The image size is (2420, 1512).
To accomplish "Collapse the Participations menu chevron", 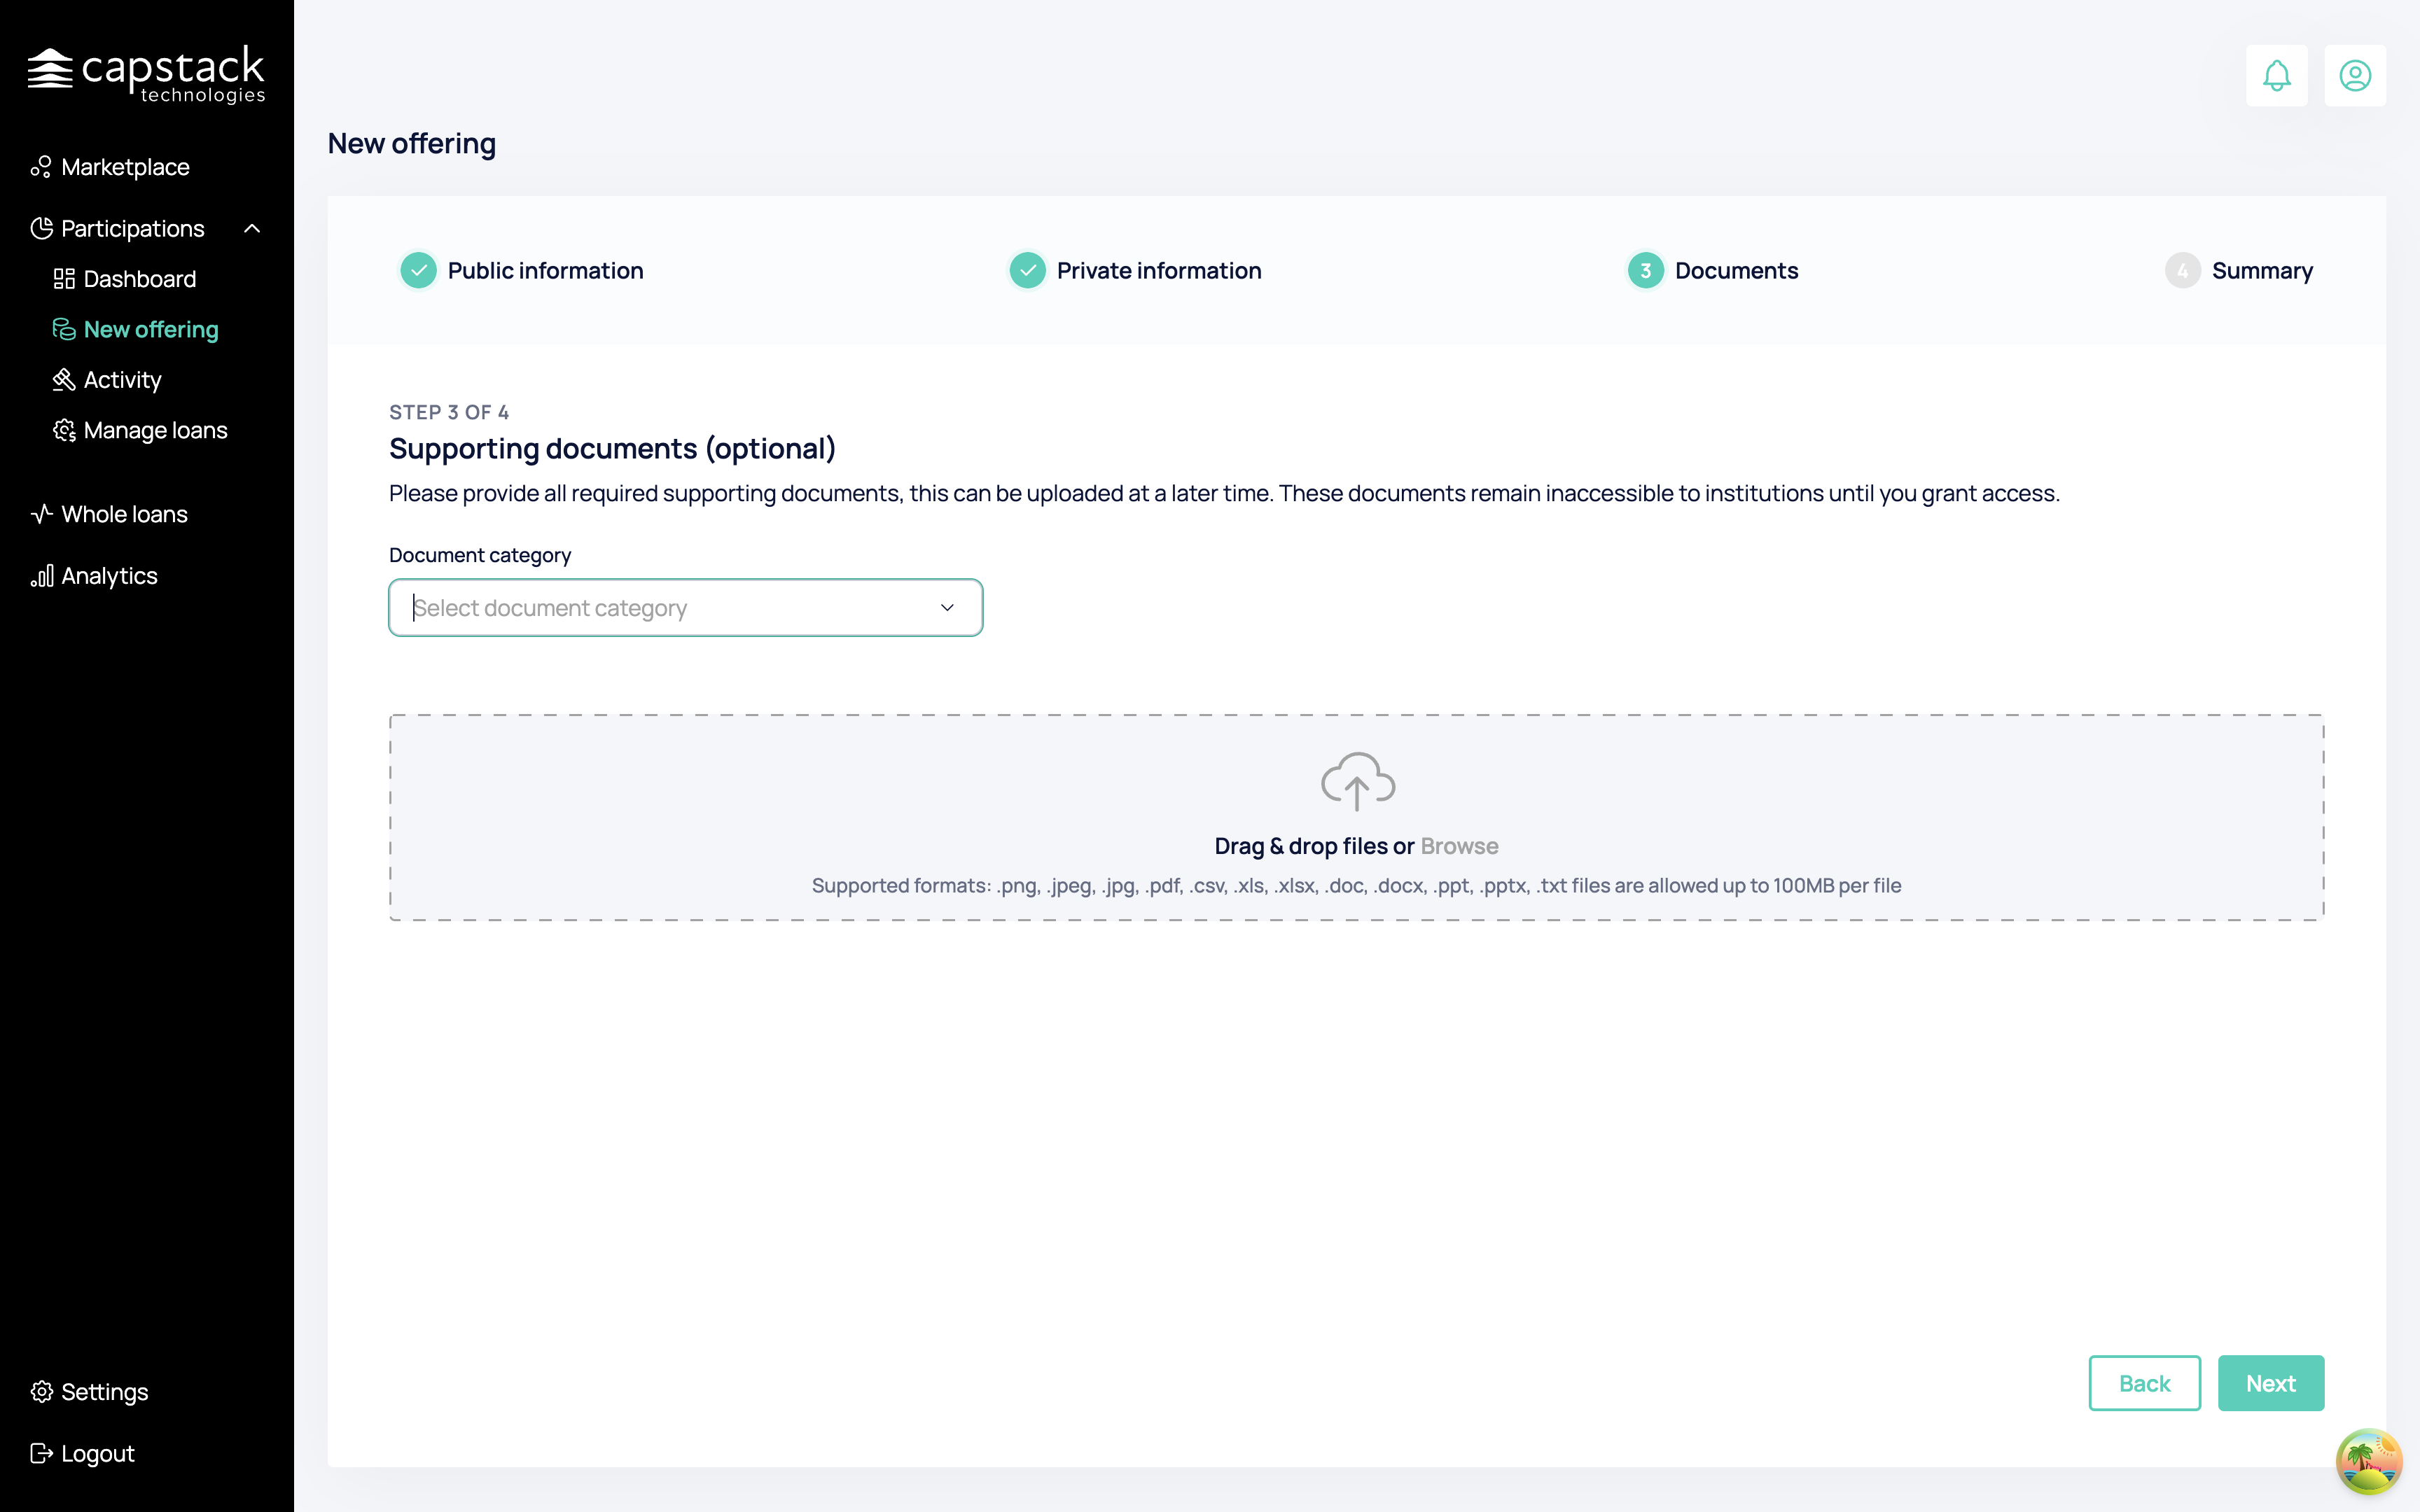I will click(252, 229).
